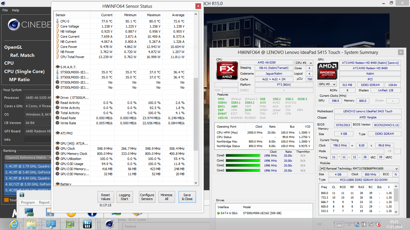Open the Ramaxel memory module dropdown
The image size is (410, 230).
(359, 169)
